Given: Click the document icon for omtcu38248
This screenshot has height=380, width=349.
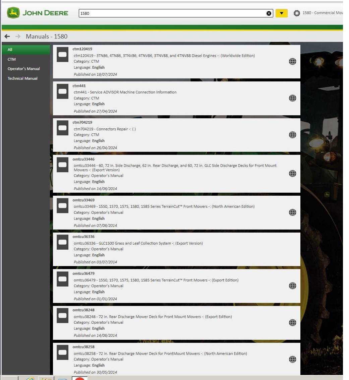Looking at the screenshot, I should point(62,316).
